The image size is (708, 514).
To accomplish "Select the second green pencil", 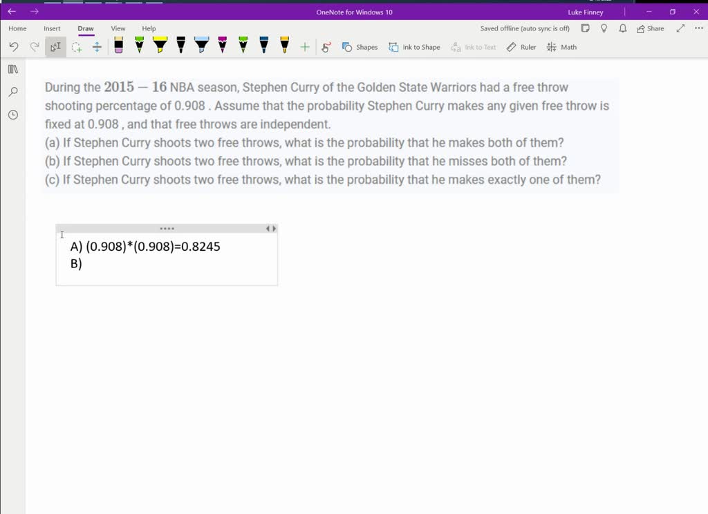I will [x=243, y=45].
